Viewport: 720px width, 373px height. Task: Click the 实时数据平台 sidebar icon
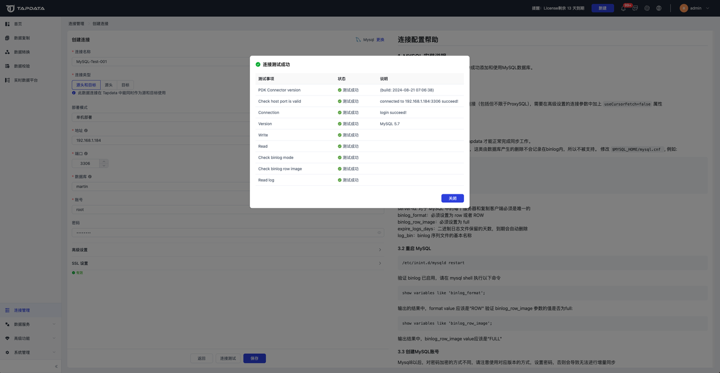[7, 80]
